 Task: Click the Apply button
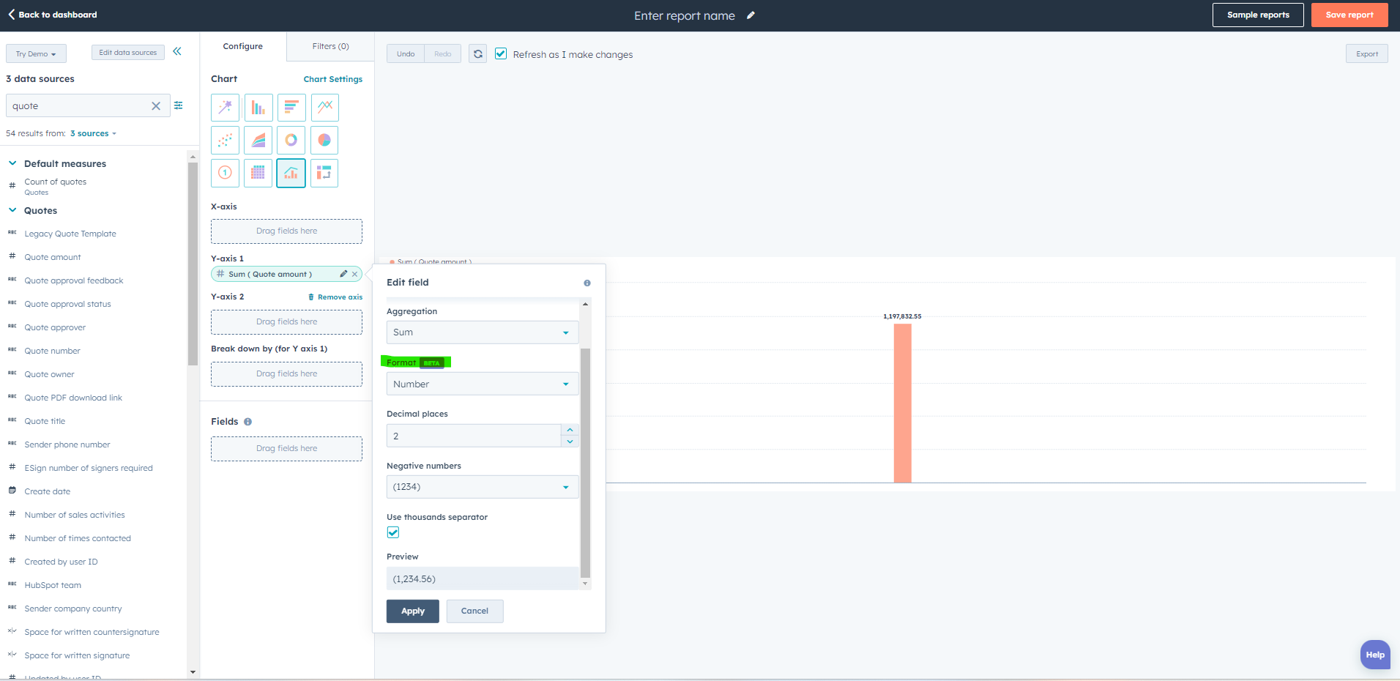pyautogui.click(x=413, y=611)
